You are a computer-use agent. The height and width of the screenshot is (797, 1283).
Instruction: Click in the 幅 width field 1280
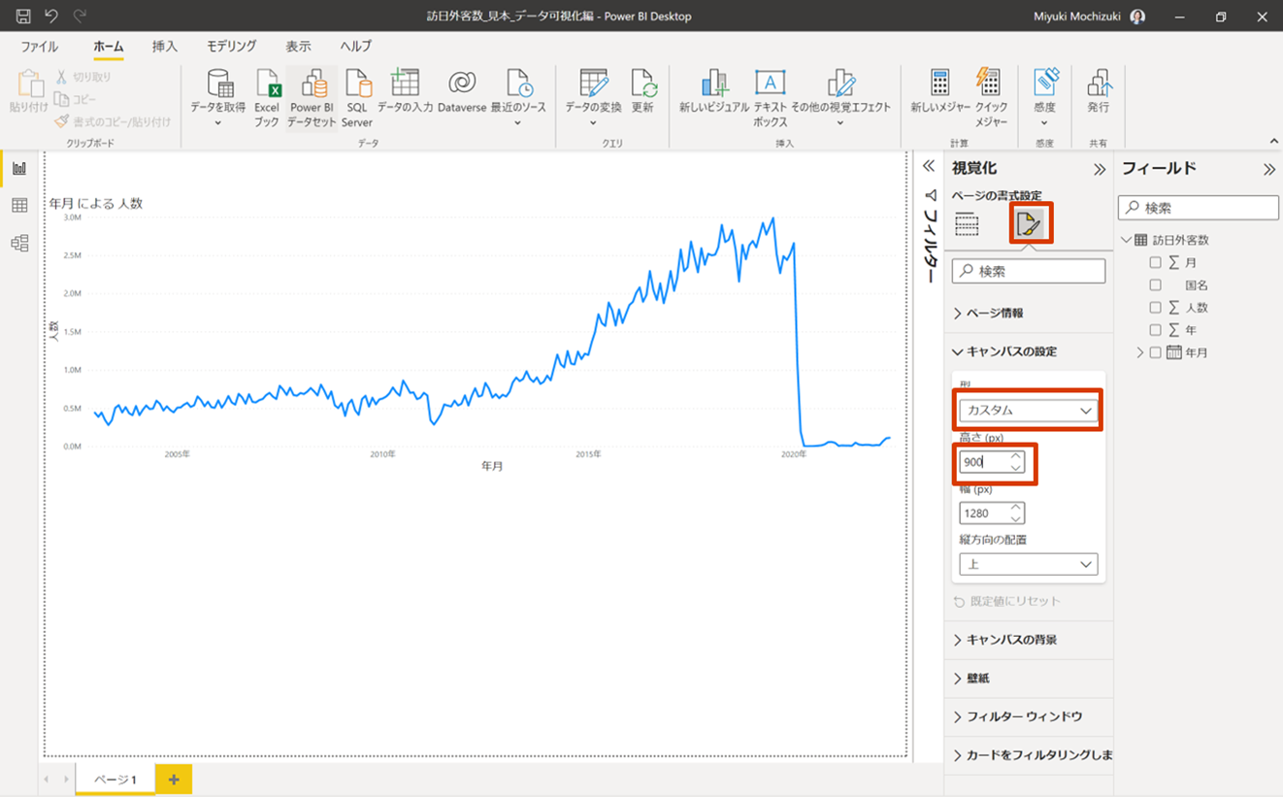click(991, 513)
